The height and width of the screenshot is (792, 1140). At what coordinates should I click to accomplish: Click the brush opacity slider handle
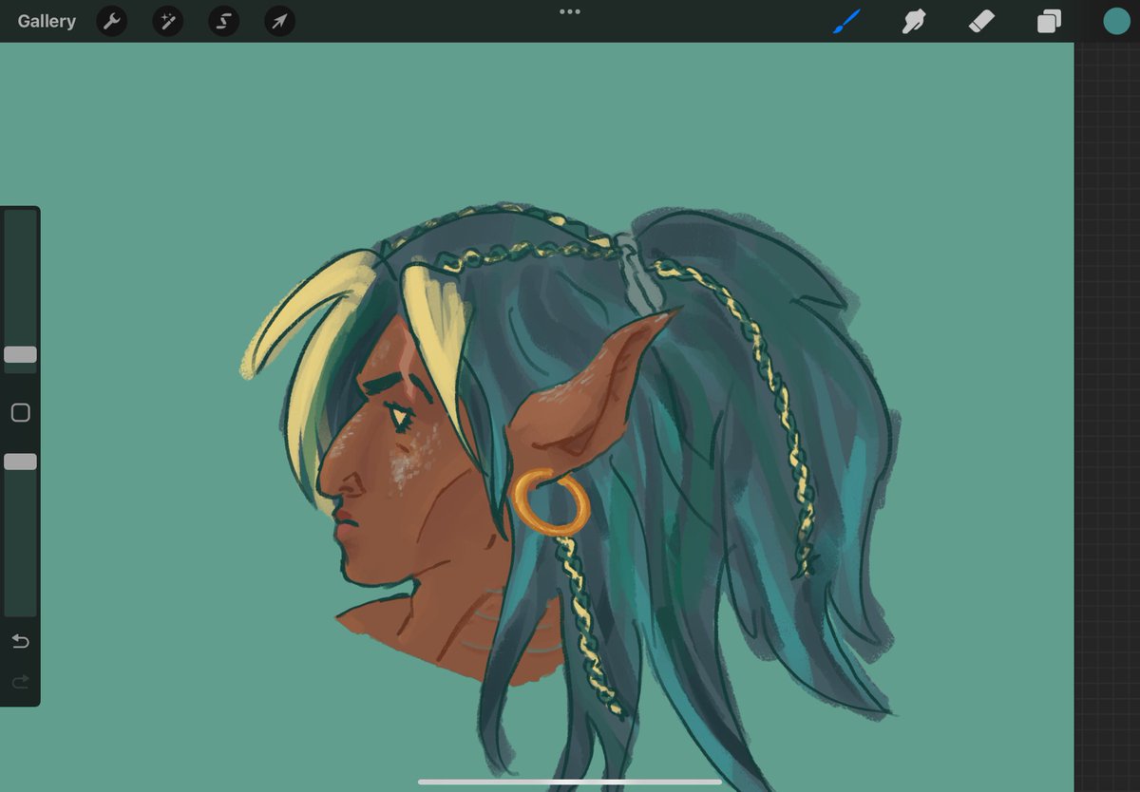coord(20,462)
